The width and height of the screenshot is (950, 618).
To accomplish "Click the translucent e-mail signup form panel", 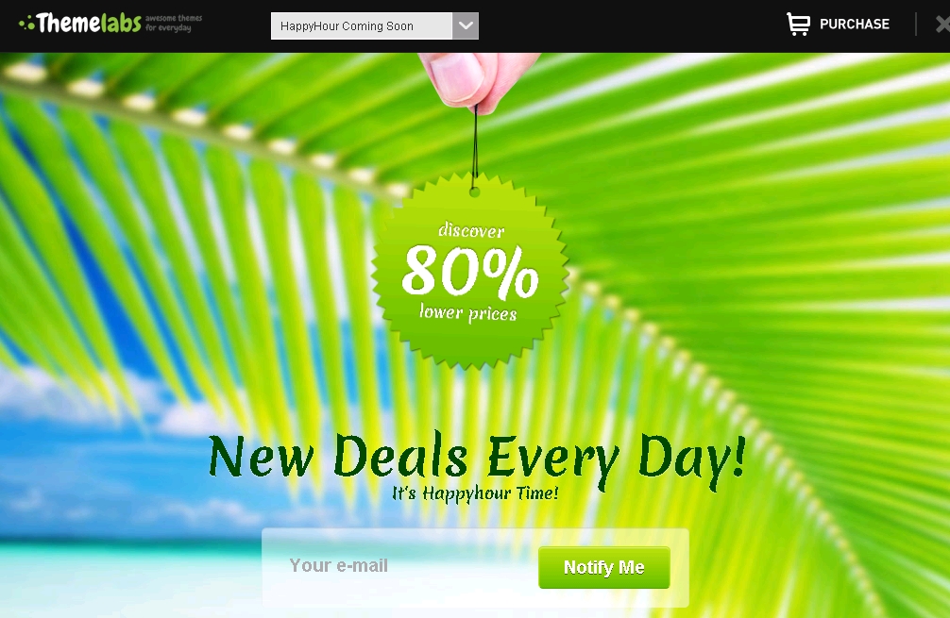I will 475,568.
